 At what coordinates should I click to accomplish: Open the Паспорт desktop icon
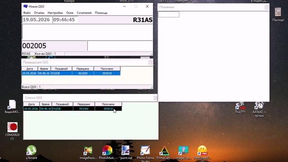[278, 14]
